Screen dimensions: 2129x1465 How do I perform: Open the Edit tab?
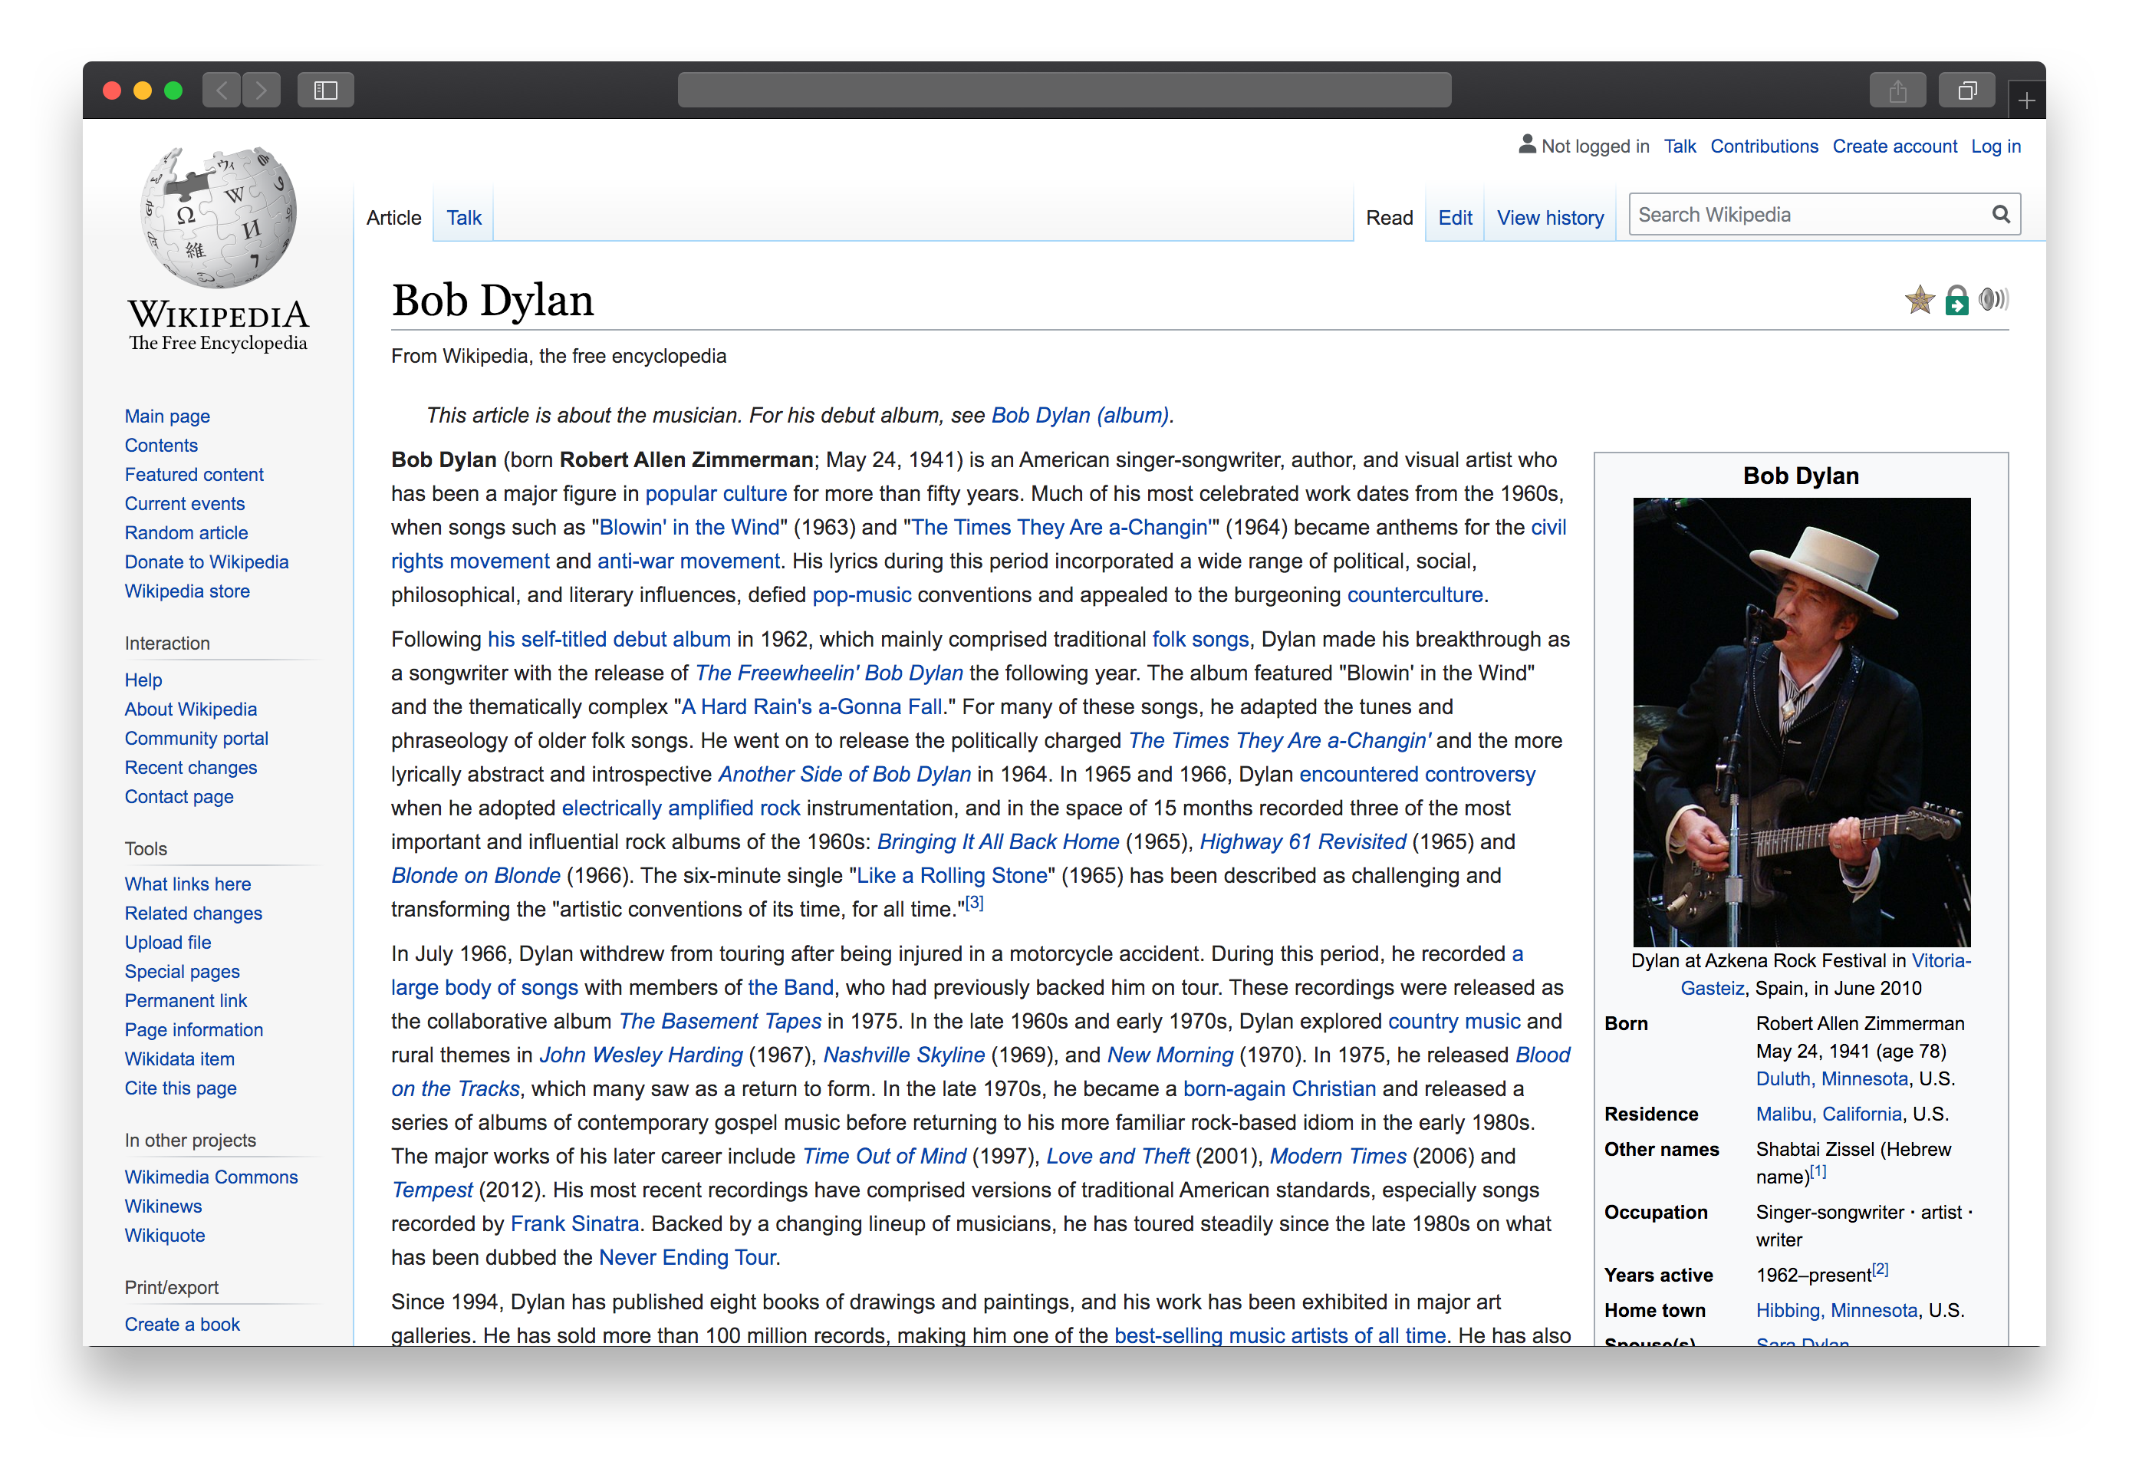1456,218
